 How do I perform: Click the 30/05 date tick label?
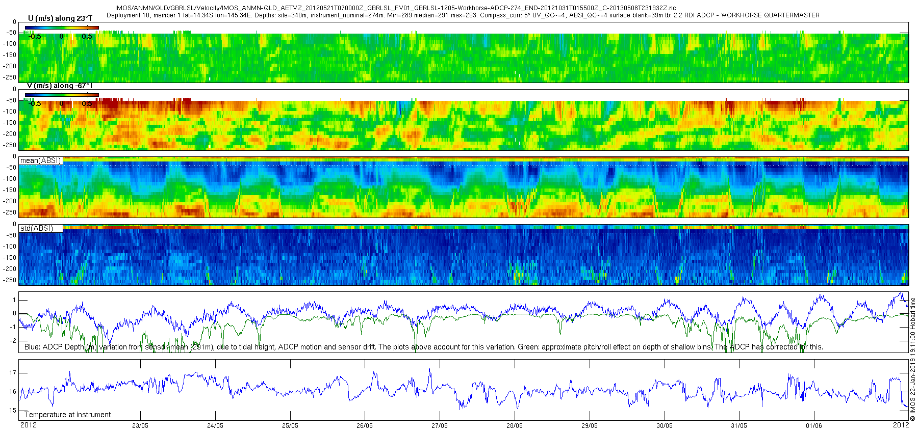[664, 426]
